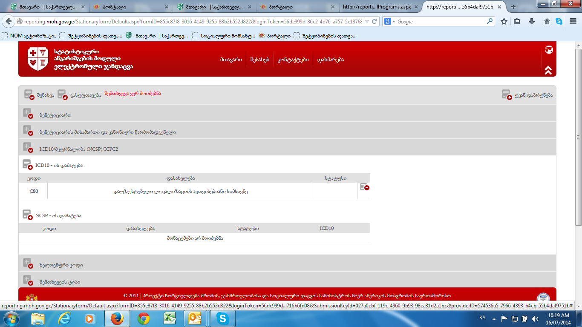
Task: Click the add ICD10 (ICD10 - ის დამატება) icon
Action: click(x=27, y=165)
